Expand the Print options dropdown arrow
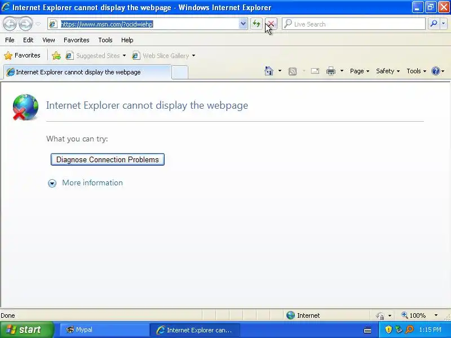451x338 pixels. coord(342,71)
